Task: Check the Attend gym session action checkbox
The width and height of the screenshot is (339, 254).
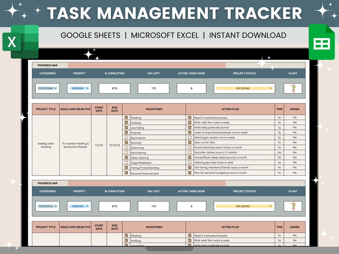Action: click(189, 138)
